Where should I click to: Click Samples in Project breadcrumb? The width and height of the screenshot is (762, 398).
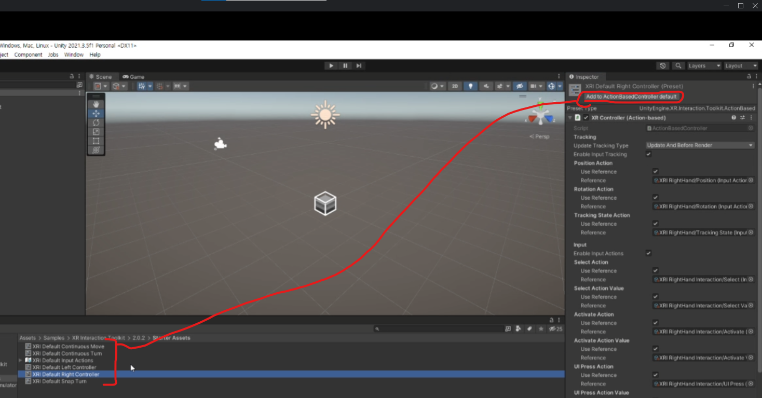(54, 338)
